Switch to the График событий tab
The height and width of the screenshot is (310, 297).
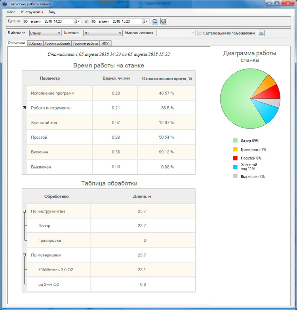(57, 44)
